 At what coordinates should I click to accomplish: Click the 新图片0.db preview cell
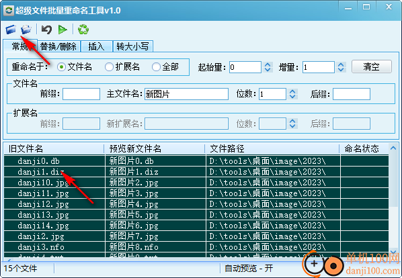(155, 161)
